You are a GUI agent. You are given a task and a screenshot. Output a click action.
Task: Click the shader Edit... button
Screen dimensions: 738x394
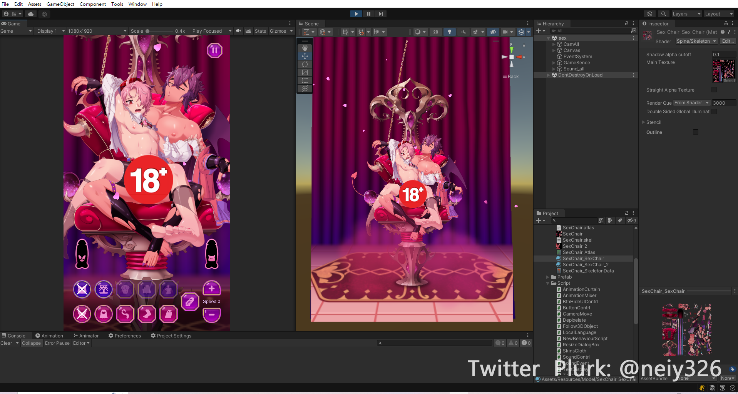[x=727, y=41]
